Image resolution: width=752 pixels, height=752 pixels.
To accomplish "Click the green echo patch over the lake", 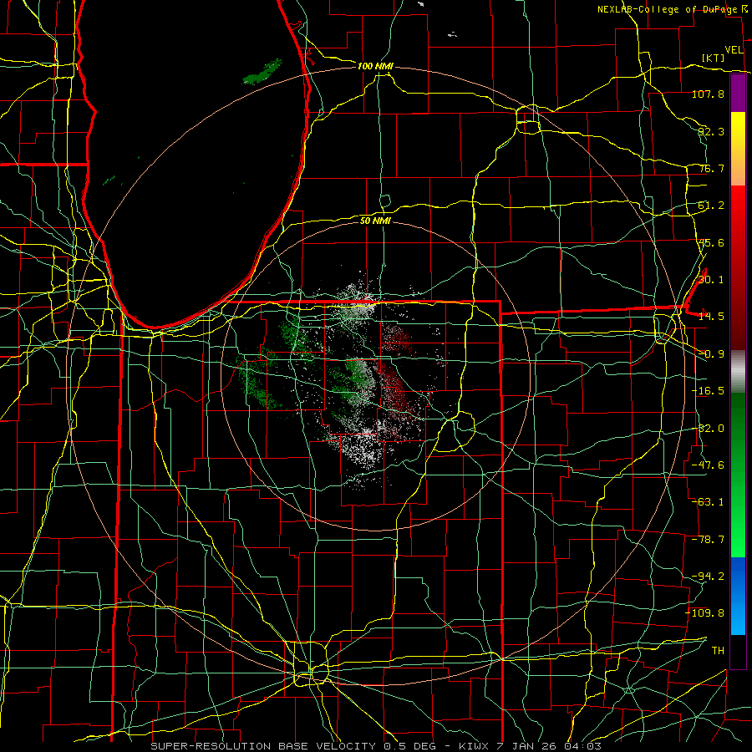I will coord(262,73).
